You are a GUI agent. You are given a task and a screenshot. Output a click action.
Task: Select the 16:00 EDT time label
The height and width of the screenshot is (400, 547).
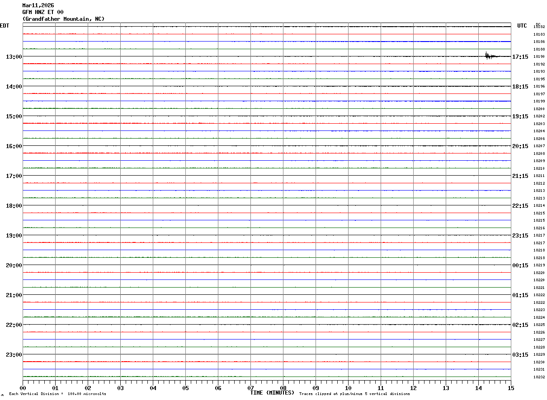14,146
